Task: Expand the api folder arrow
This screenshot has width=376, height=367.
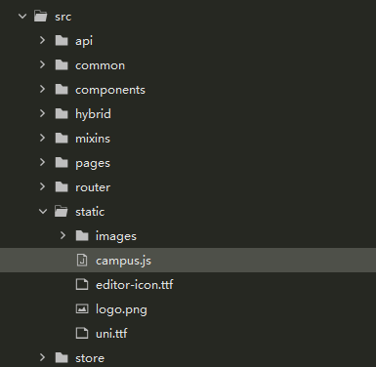Action: click(x=42, y=40)
